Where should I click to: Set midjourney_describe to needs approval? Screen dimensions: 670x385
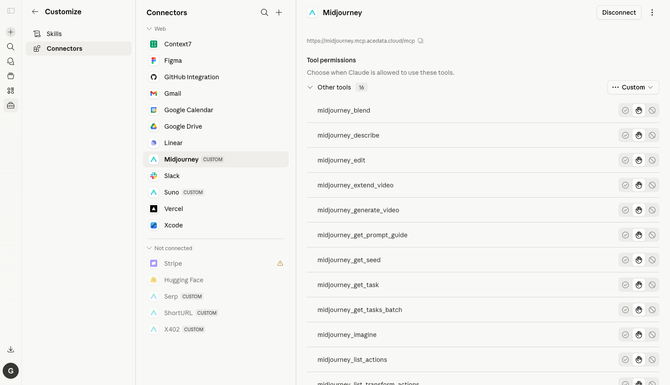[639, 135]
